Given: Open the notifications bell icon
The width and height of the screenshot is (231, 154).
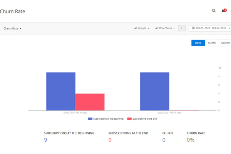Looking at the screenshot, I should (224, 10).
